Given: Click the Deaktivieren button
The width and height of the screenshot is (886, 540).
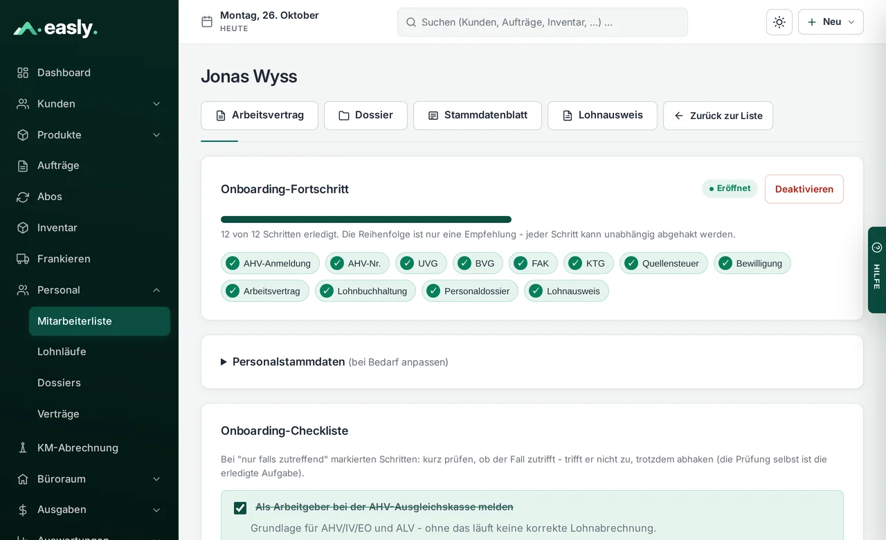Looking at the screenshot, I should [x=804, y=189].
